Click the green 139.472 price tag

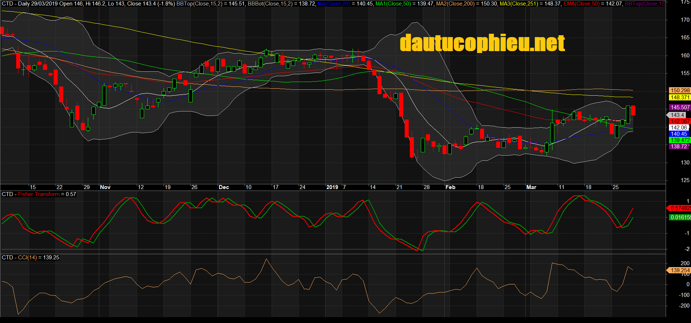(x=680, y=140)
